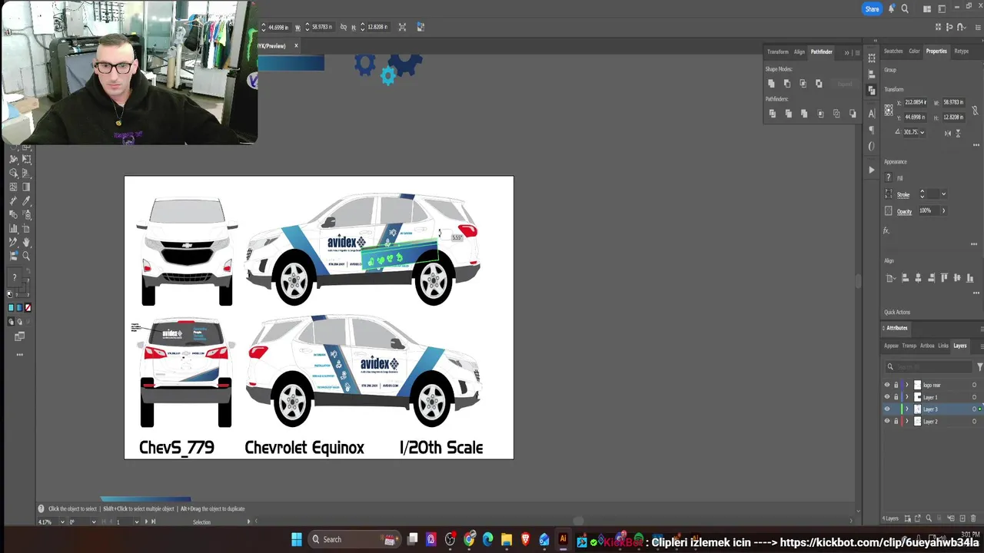This screenshot has width=984, height=553.
Task: Click Intersect shape mode in Pathfinder
Action: tap(803, 83)
